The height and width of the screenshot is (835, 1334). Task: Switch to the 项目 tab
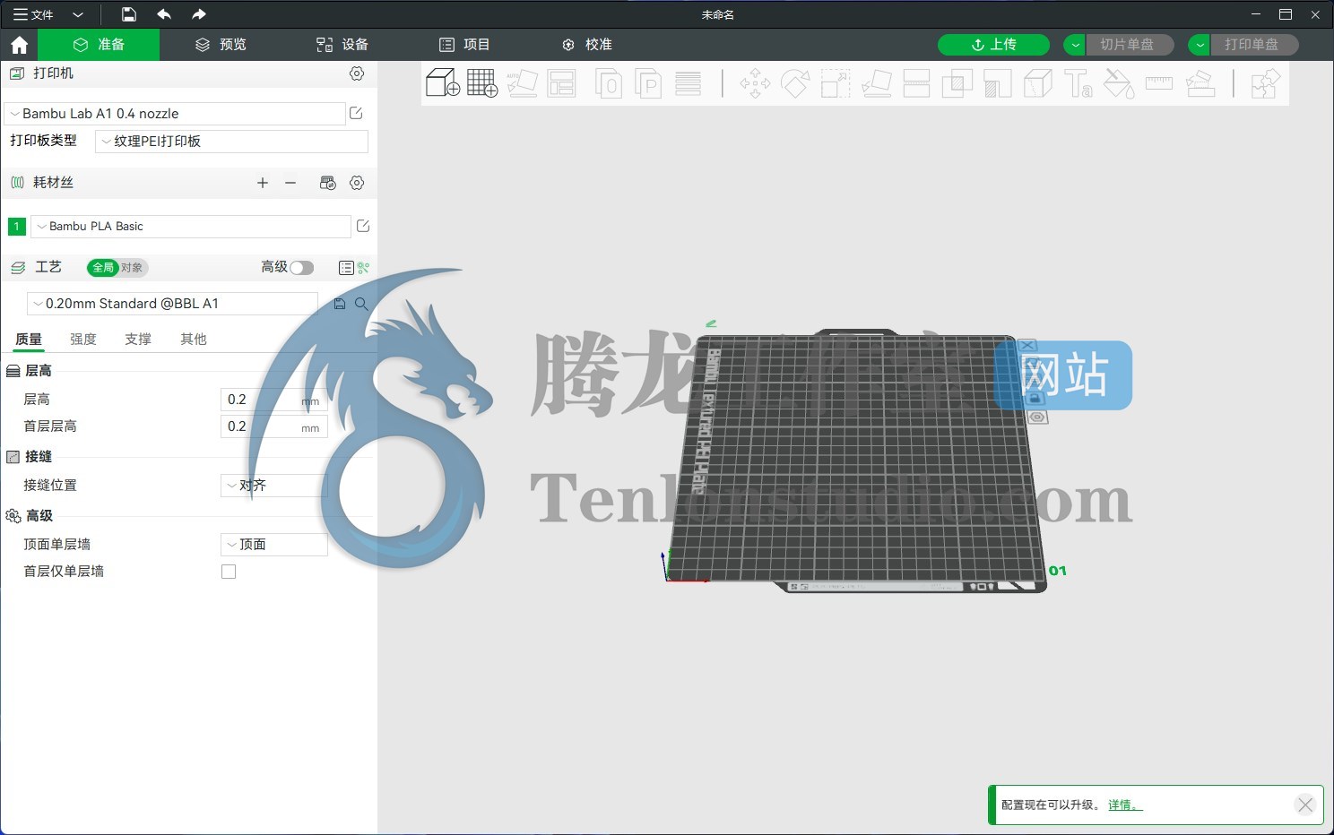coord(464,45)
